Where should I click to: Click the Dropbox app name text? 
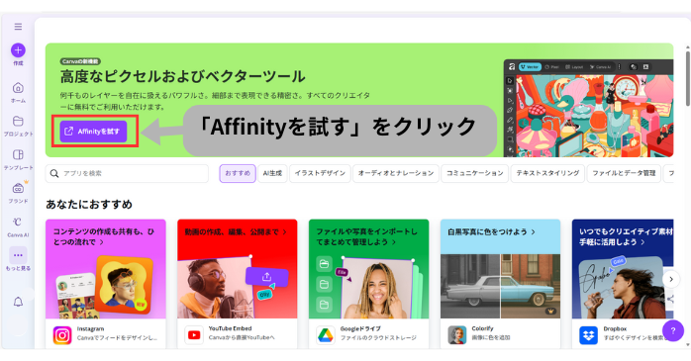pyautogui.click(x=615, y=329)
